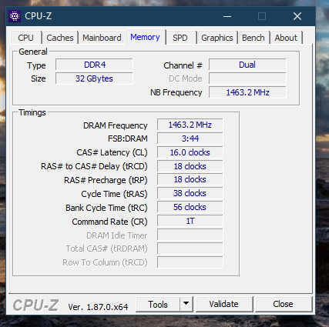Click the empty Total CAS# (tRDRAM) field

[x=190, y=249]
